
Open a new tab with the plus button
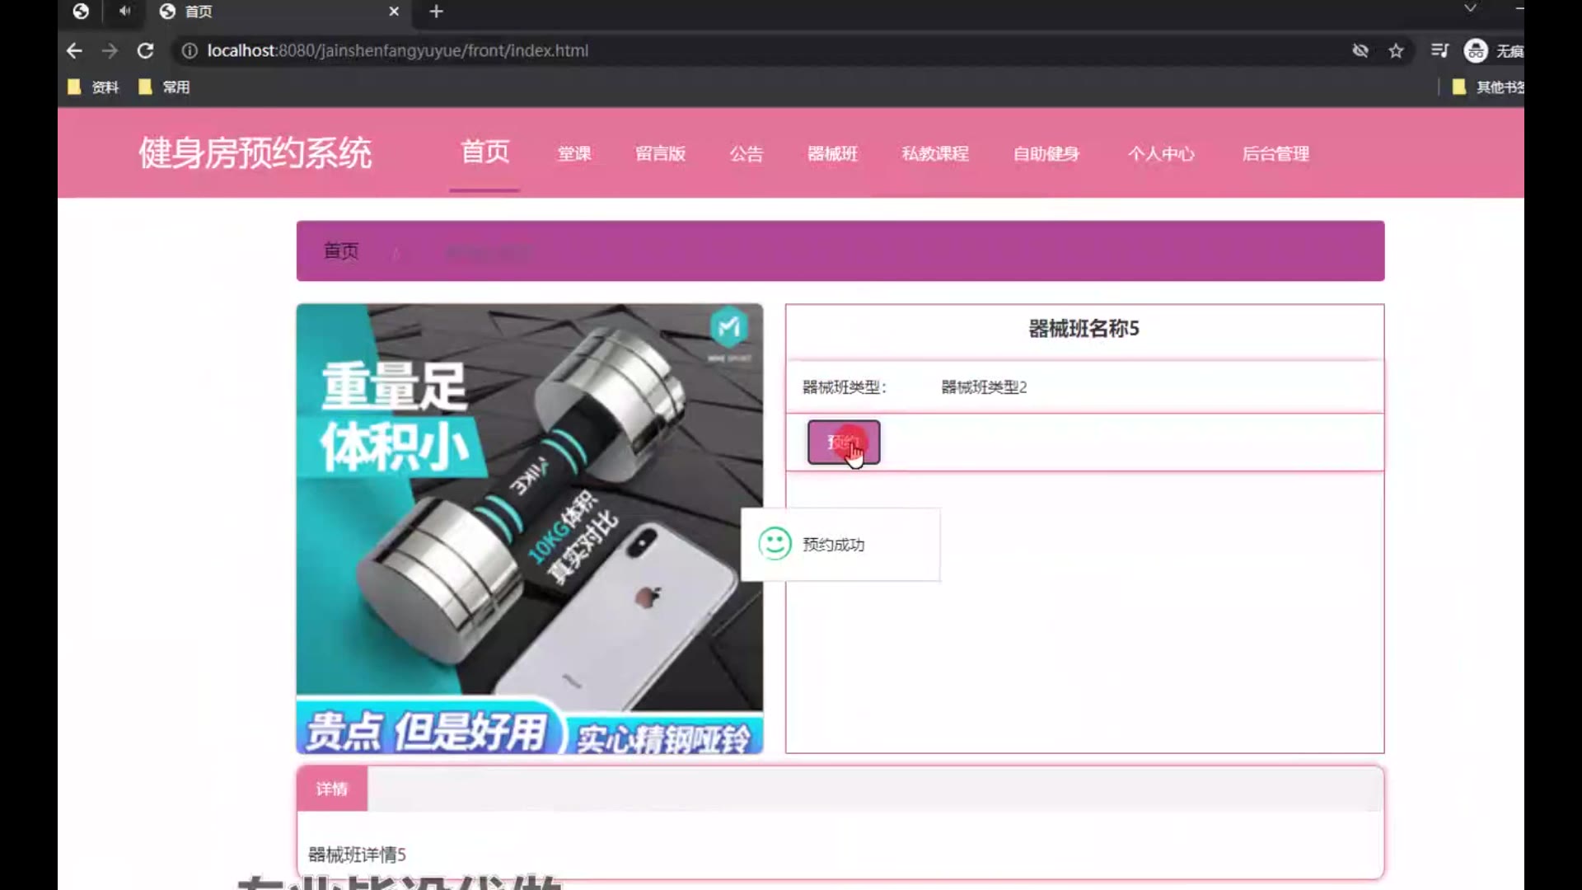[x=437, y=12]
